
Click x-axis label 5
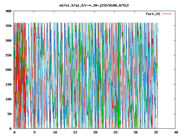tap(35, 132)
